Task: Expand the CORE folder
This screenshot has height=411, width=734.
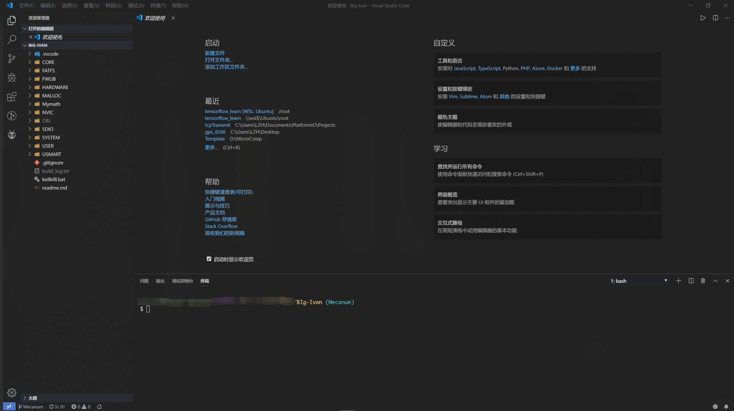Action: tap(77, 62)
